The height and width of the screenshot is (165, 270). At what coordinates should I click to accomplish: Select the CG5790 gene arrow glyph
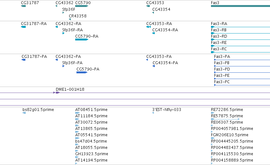point(82,6)
